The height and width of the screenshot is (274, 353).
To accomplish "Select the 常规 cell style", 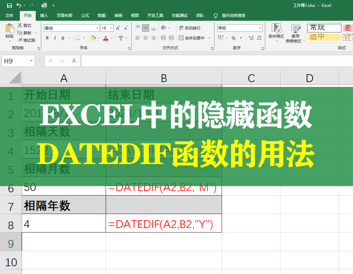I will coord(324,28).
